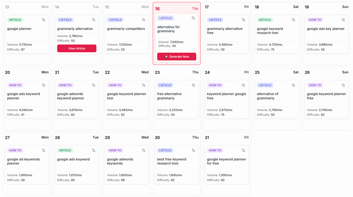Click sliders icon on 'keyword planner google free' card

(243, 85)
